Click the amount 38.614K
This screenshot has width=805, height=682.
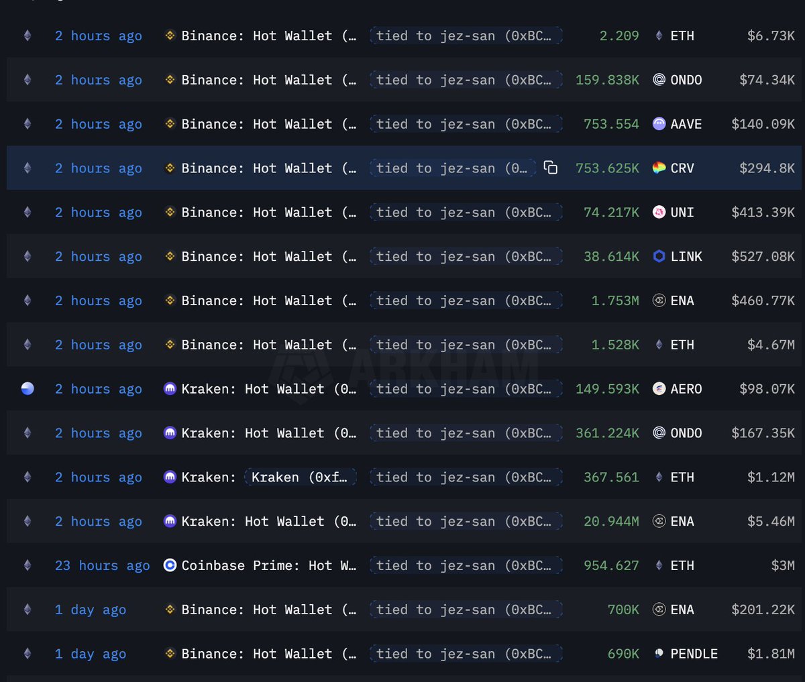pos(611,256)
